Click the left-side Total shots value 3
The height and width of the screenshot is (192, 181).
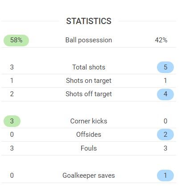[12, 67]
